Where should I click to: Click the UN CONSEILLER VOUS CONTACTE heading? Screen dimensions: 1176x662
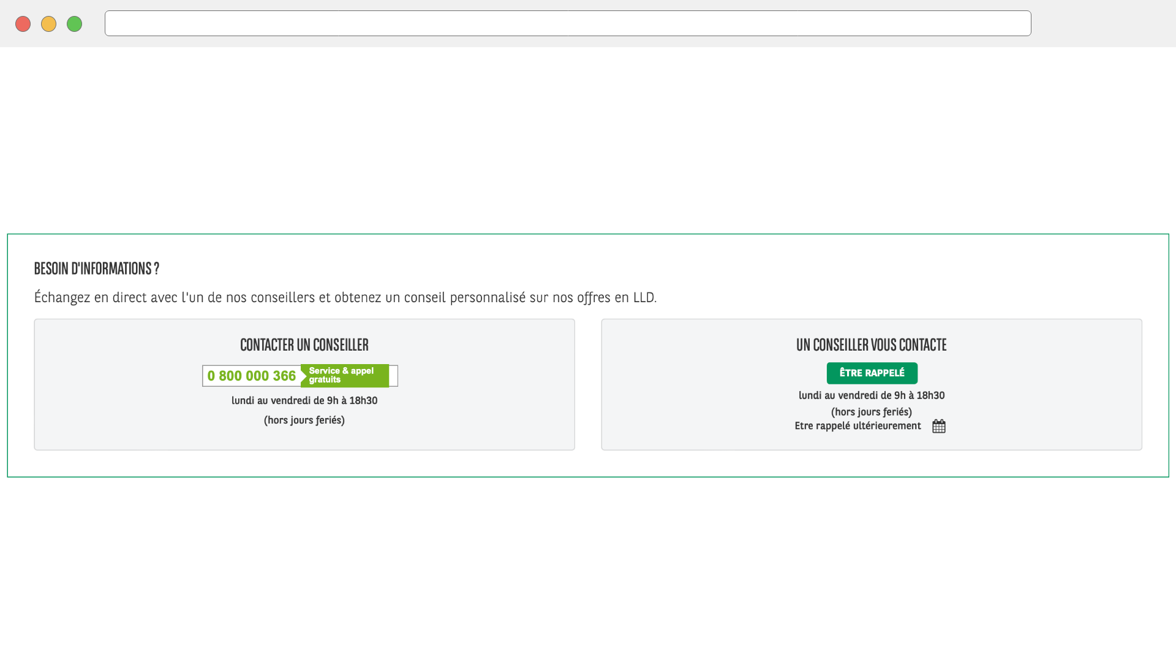pos(871,344)
